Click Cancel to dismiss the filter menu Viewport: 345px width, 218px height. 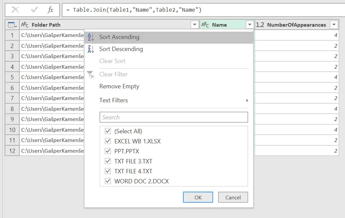click(233, 197)
